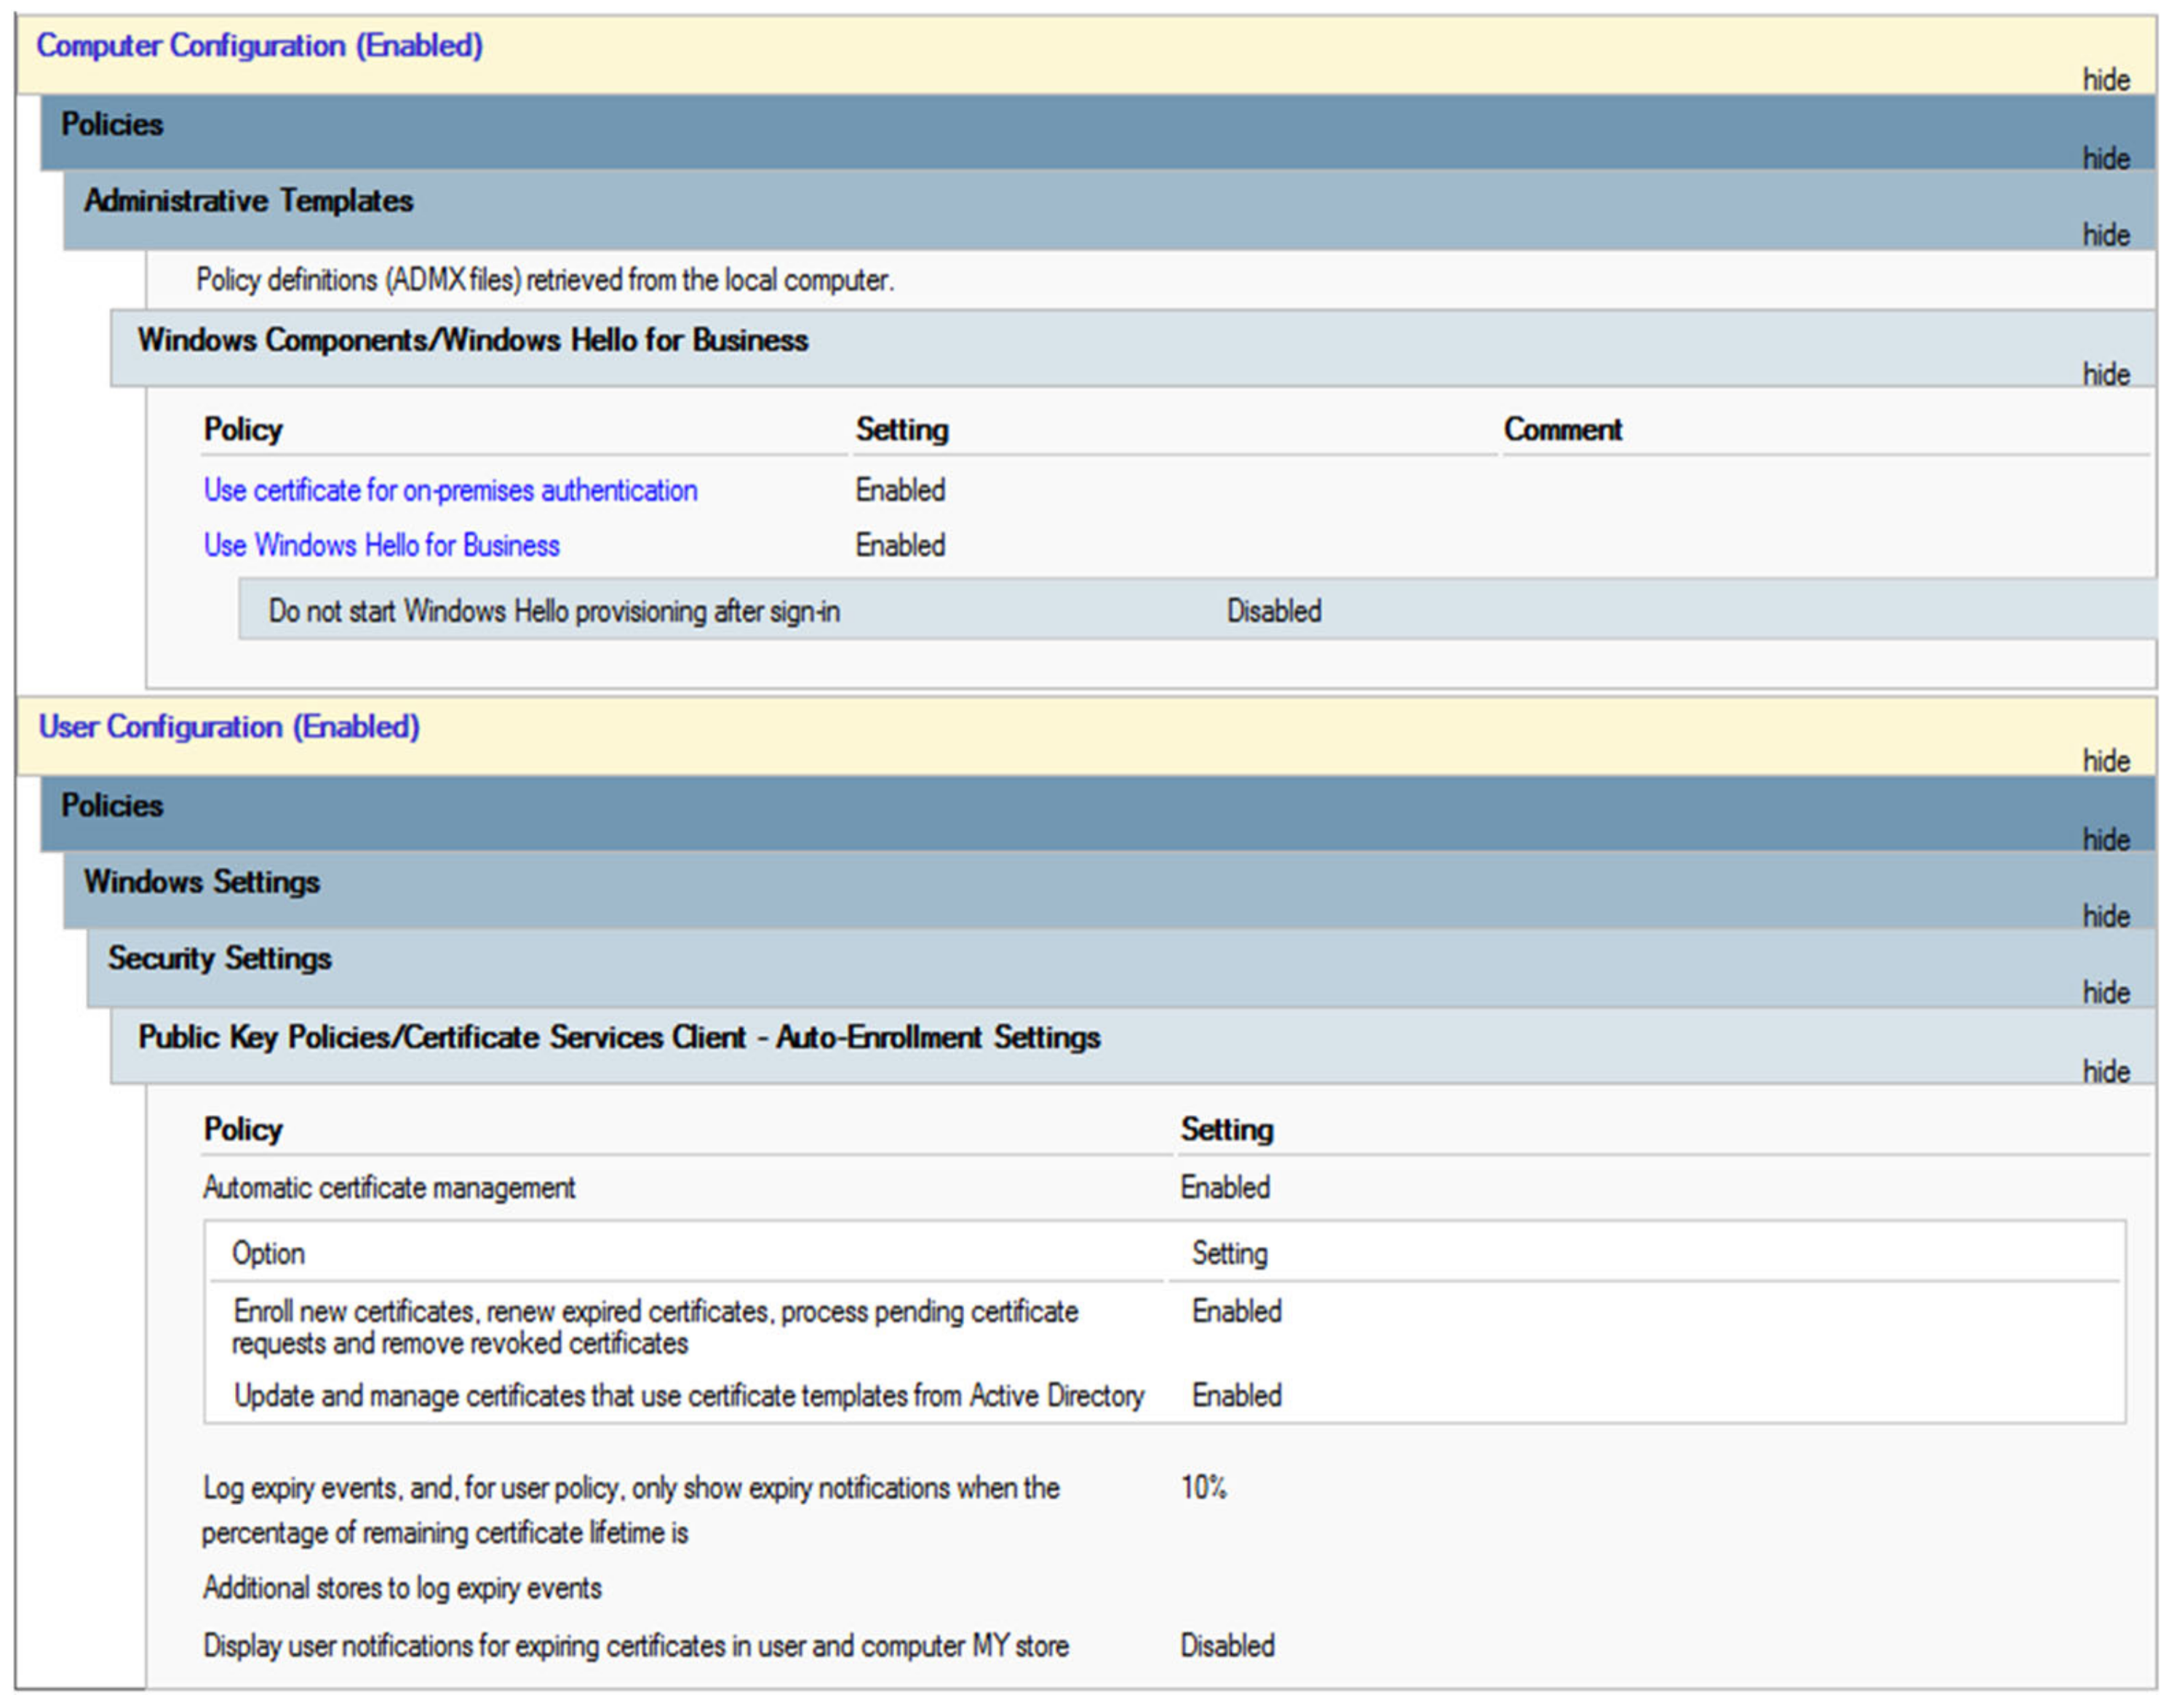The width and height of the screenshot is (2174, 1708).
Task: Hide the Administrative Templates section
Action: pyautogui.click(x=2105, y=235)
